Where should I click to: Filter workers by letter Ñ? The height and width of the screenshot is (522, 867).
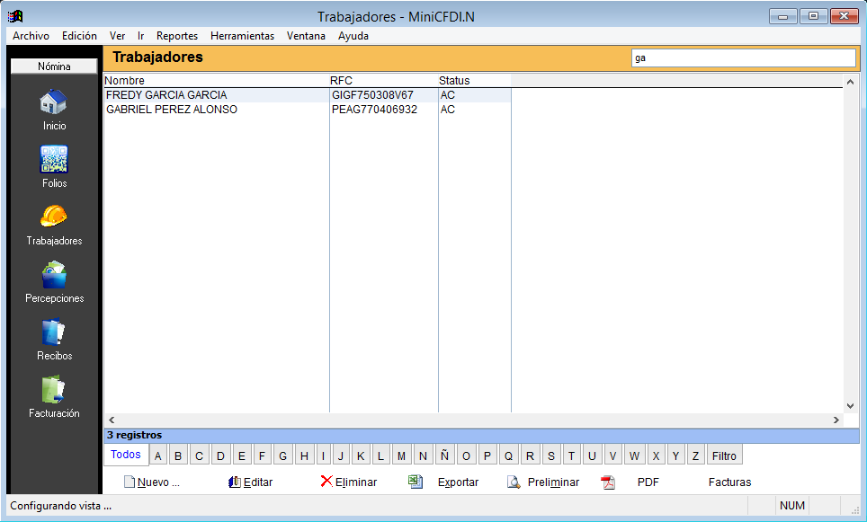coord(444,456)
